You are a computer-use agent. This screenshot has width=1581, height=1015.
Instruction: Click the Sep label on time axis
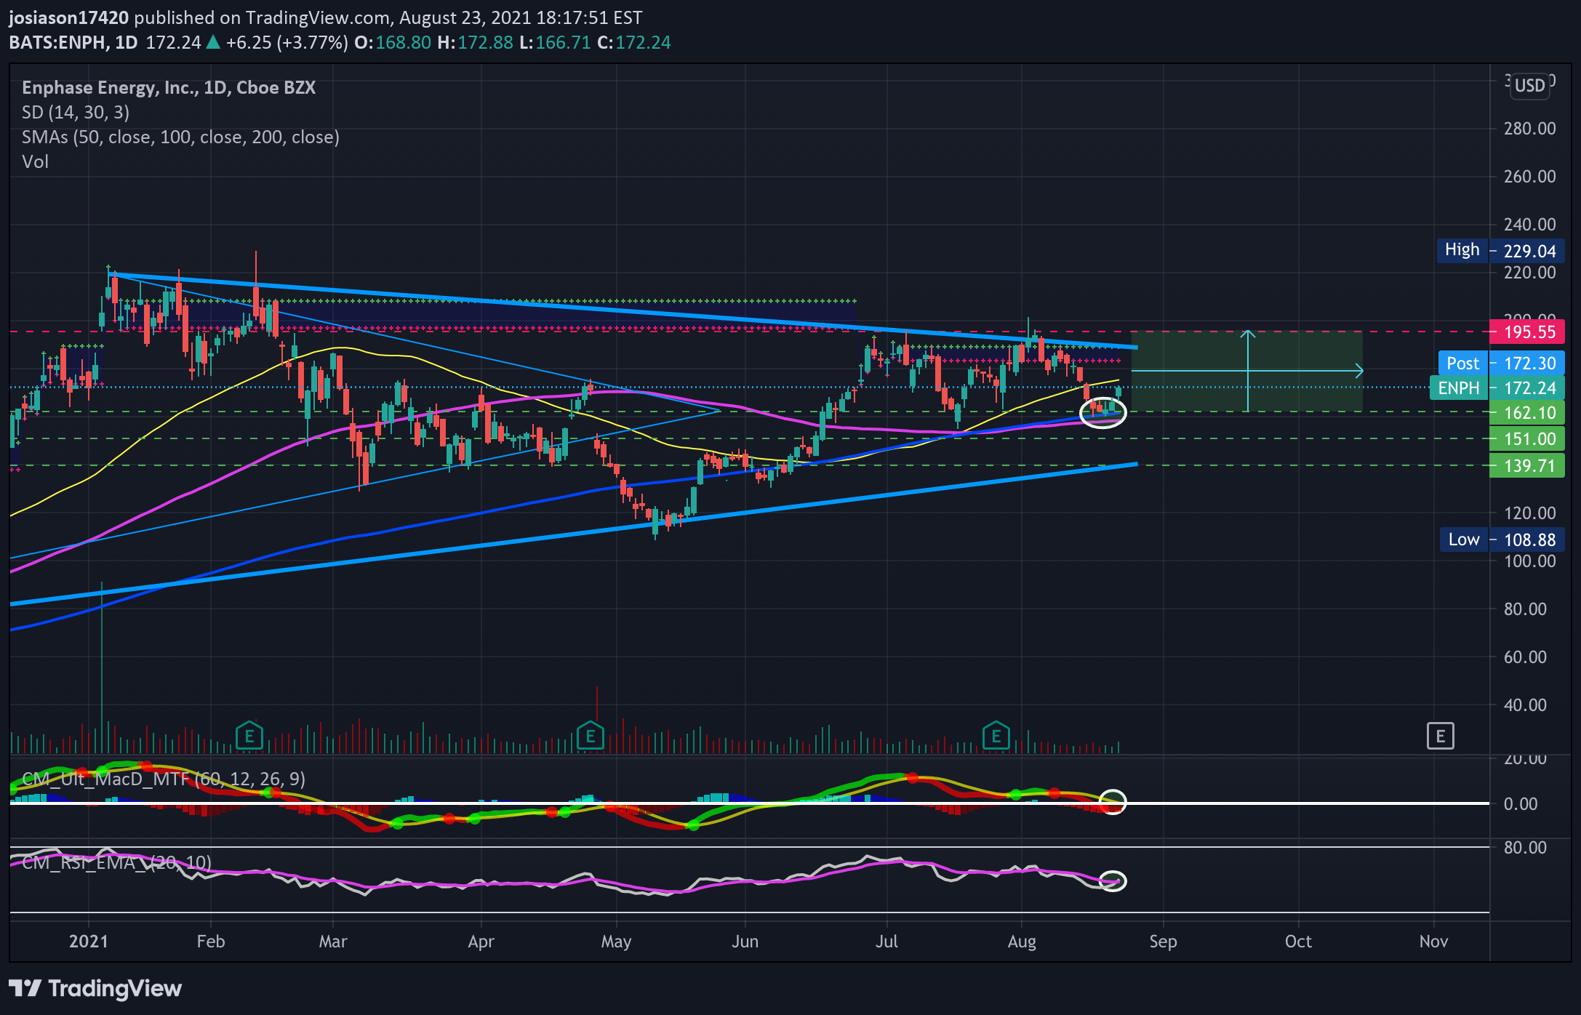click(1163, 941)
